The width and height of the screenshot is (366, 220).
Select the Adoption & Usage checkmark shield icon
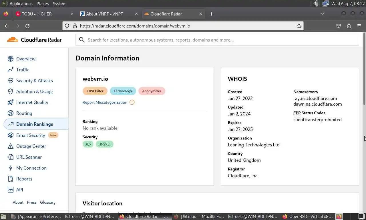[x=11, y=91]
